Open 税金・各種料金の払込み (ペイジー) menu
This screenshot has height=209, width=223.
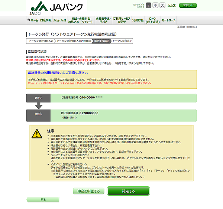click(x=80, y=20)
